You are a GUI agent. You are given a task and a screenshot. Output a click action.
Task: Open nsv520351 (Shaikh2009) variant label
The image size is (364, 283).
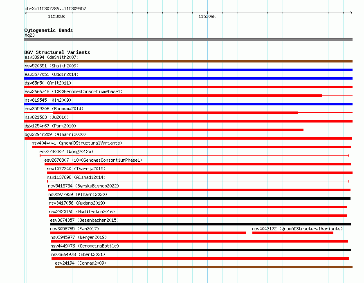(x=52, y=66)
